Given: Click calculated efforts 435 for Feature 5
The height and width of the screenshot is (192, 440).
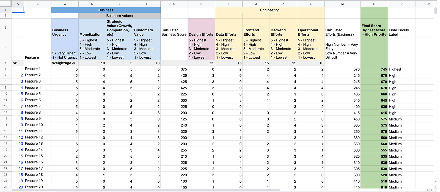Looking at the screenshot, I should click(342, 94).
